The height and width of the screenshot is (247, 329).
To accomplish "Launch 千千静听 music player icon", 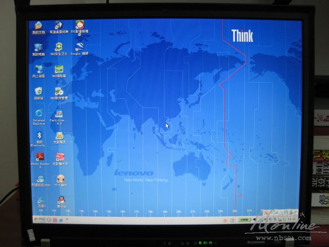I will click(61, 181).
